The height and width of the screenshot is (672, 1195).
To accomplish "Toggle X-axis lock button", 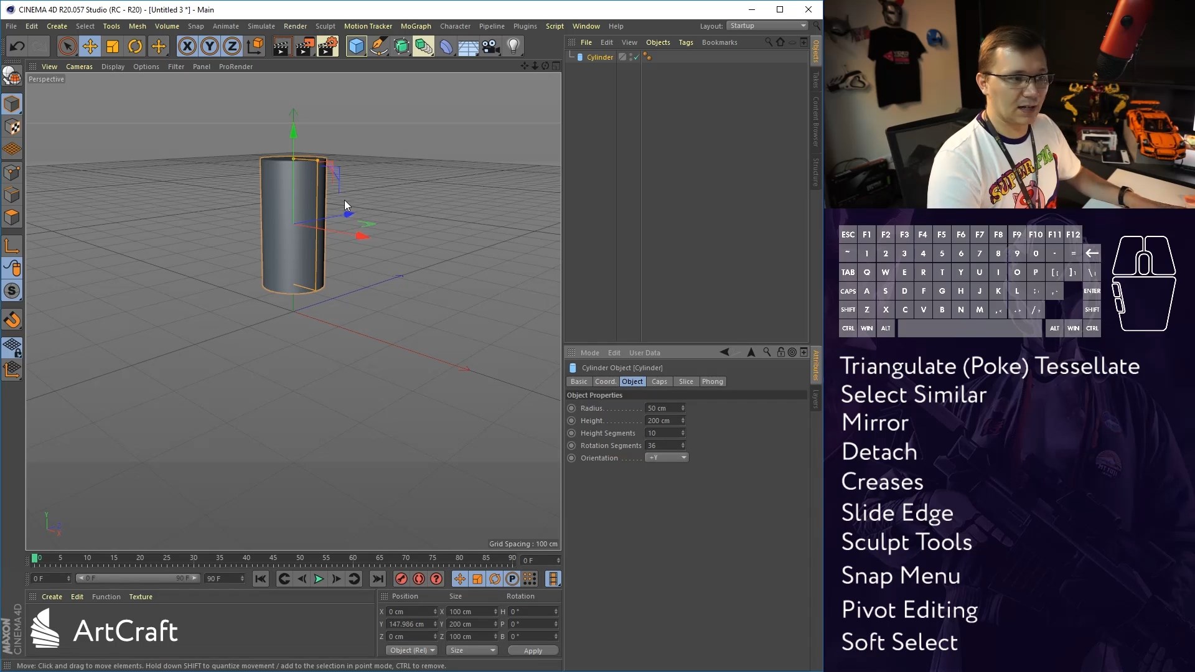I will 187,47.
